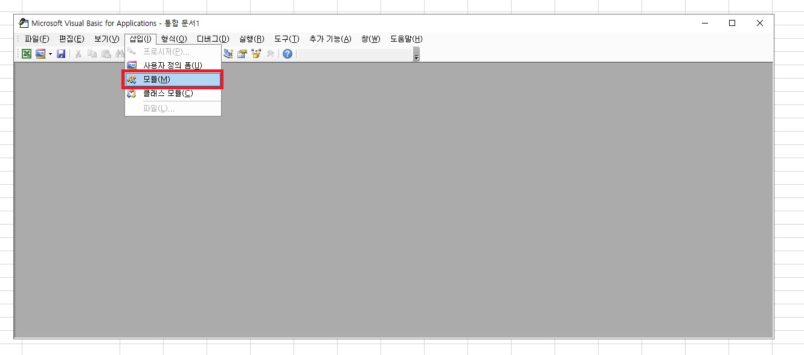Click the Save toolbar icon
Viewport: 804px width, 355px height.
coord(61,54)
